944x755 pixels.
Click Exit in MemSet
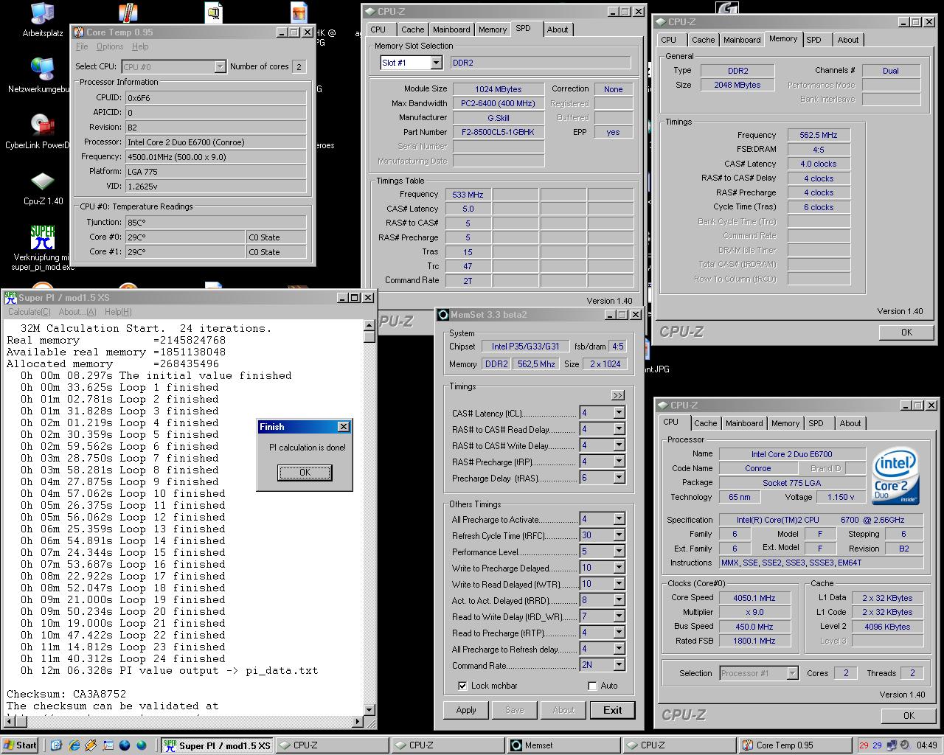(613, 710)
